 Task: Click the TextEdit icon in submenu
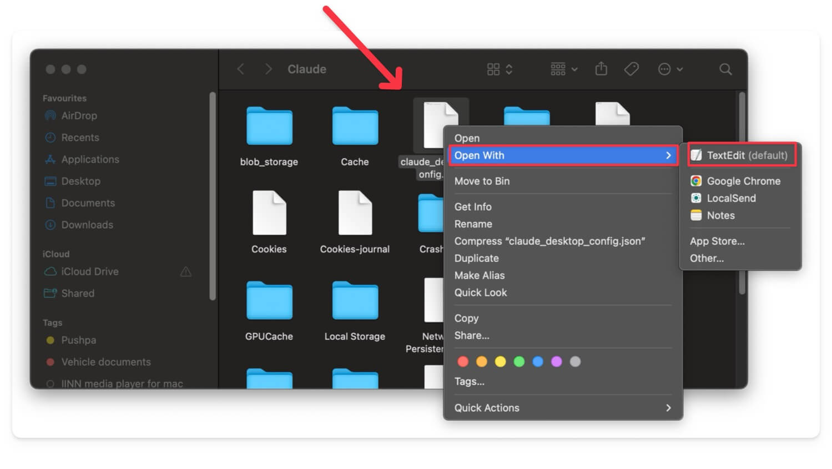point(696,155)
